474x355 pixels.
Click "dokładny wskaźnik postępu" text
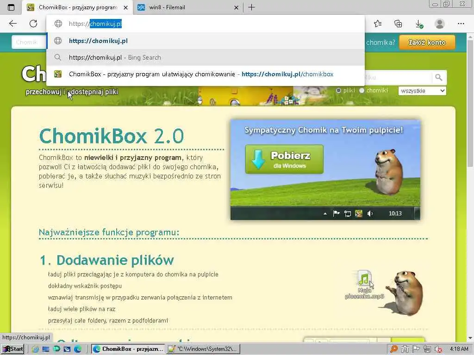(85, 286)
